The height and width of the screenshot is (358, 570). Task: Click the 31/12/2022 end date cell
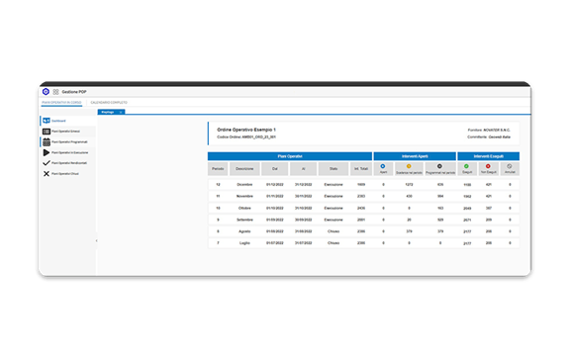point(303,185)
